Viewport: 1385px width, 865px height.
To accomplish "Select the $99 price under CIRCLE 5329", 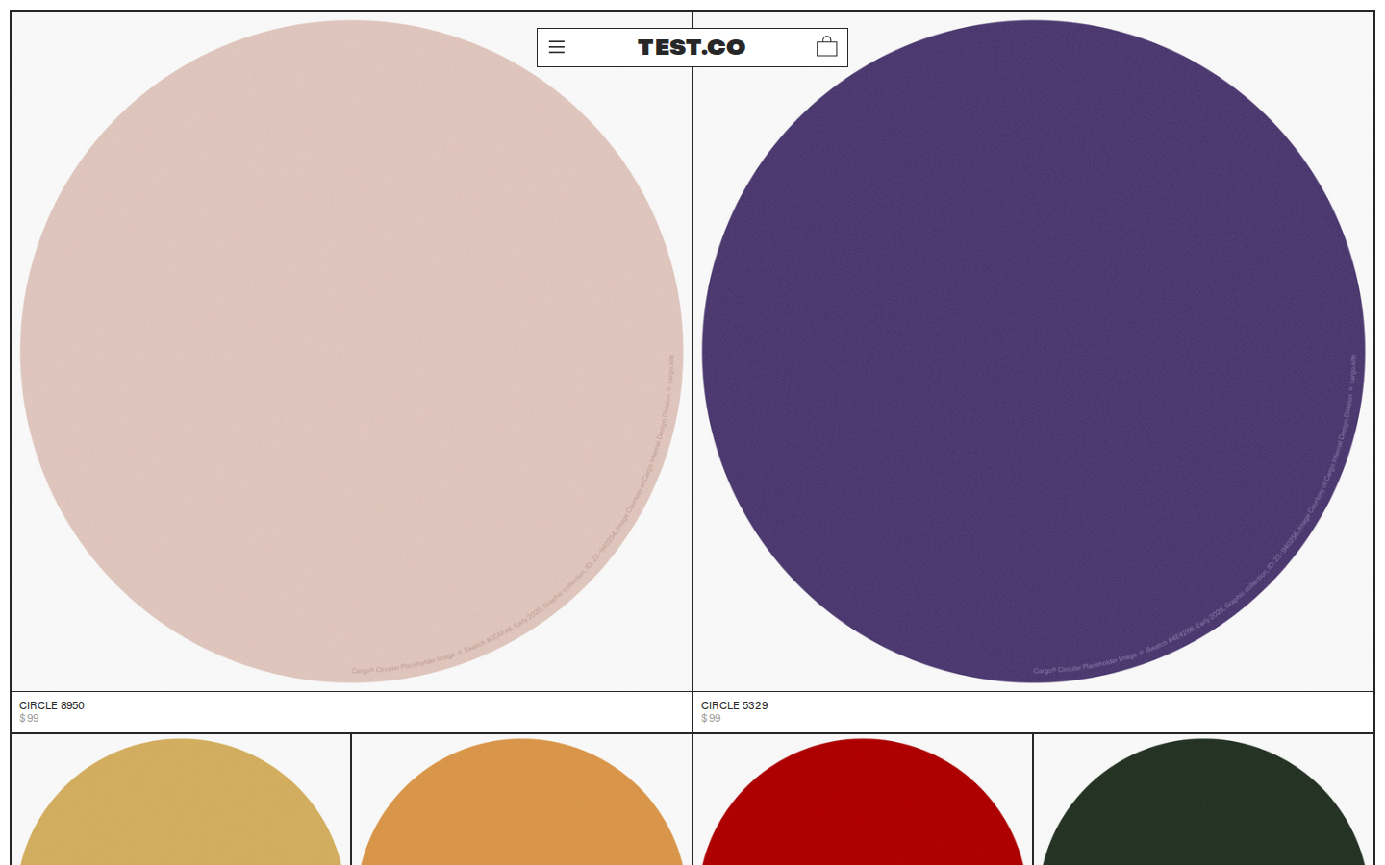I will (712, 718).
